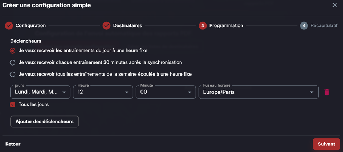Screen dimensions: 343x152
Task: Click the Destinataires step checkmark icon
Action: (107, 26)
